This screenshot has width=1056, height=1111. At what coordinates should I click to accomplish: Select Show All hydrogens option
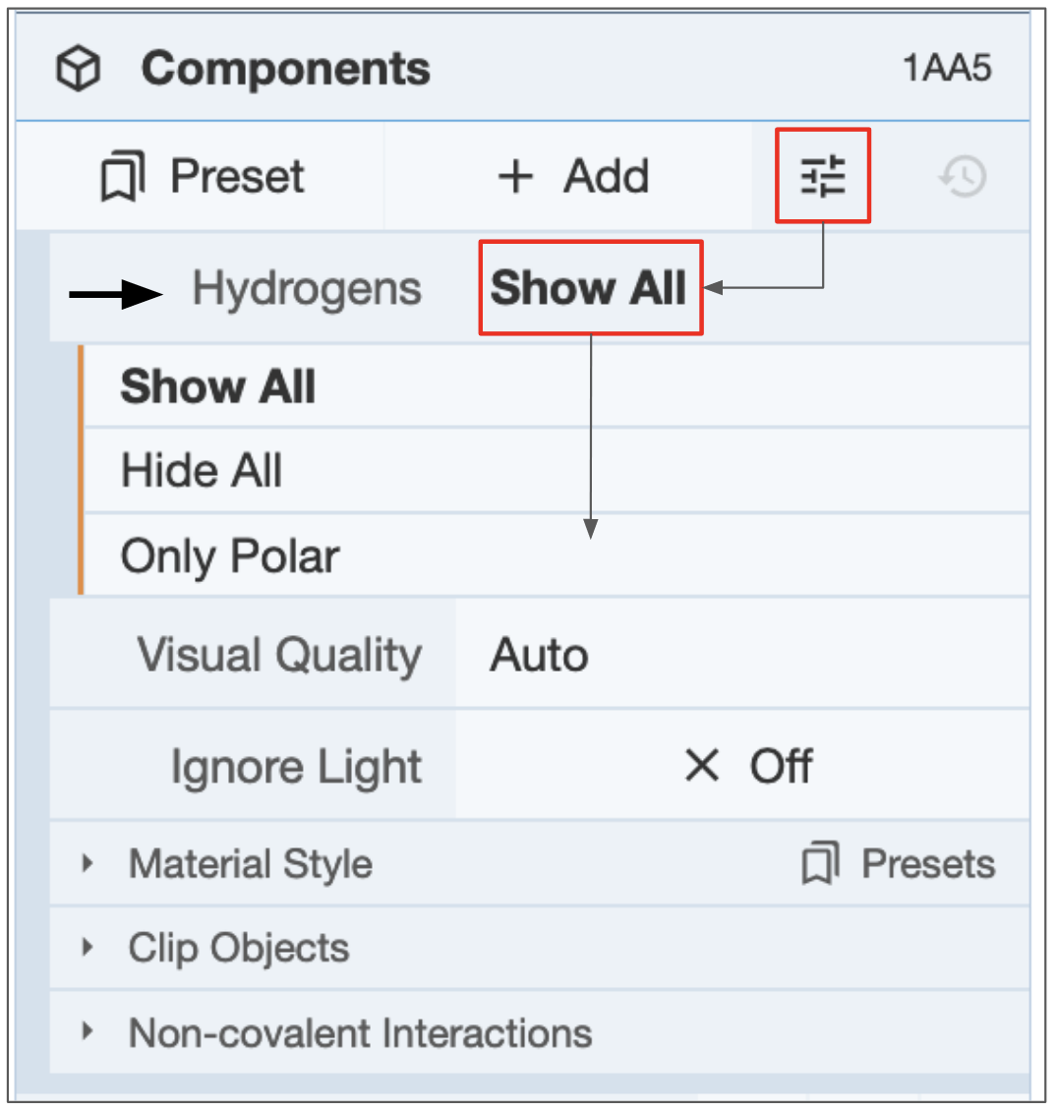coord(217,386)
